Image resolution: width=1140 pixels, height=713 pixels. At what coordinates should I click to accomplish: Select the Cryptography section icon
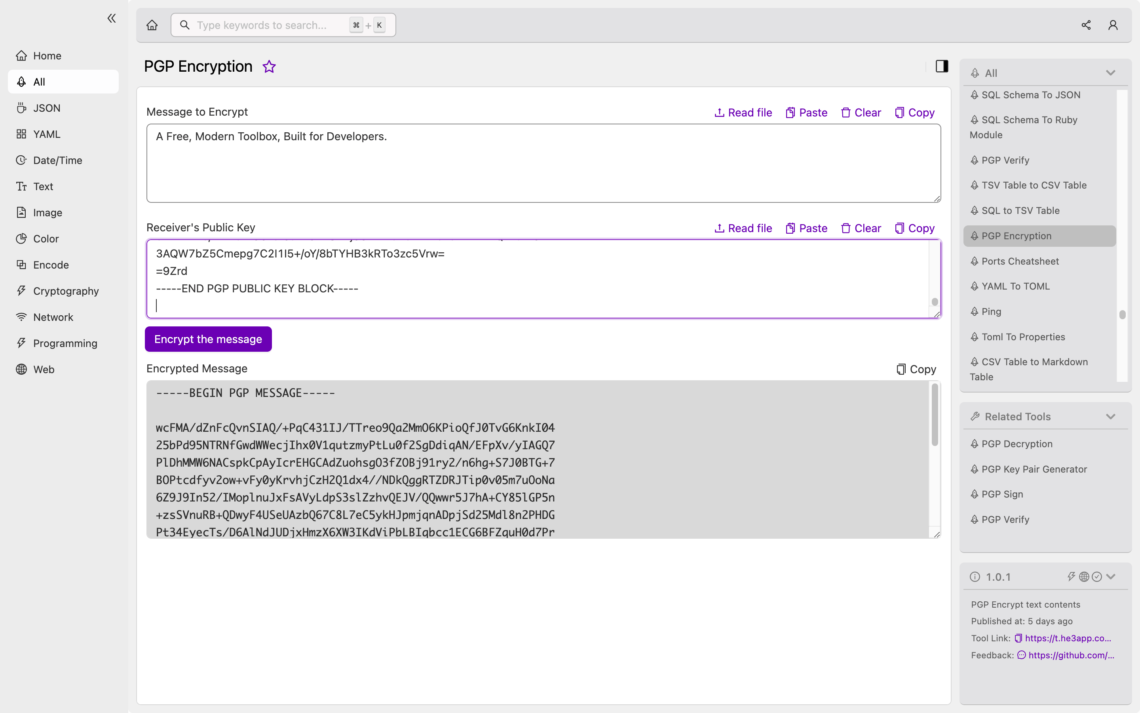(x=21, y=290)
